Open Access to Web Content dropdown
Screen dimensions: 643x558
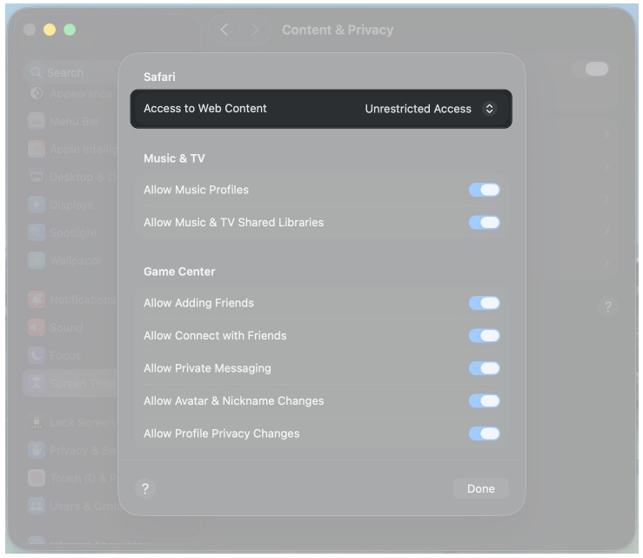[418, 109]
